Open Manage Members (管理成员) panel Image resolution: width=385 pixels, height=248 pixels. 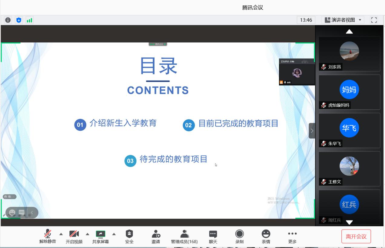click(x=184, y=237)
